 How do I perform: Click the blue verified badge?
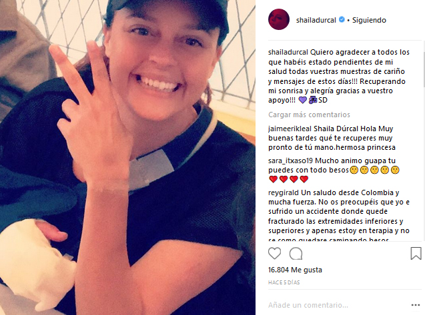tap(342, 19)
